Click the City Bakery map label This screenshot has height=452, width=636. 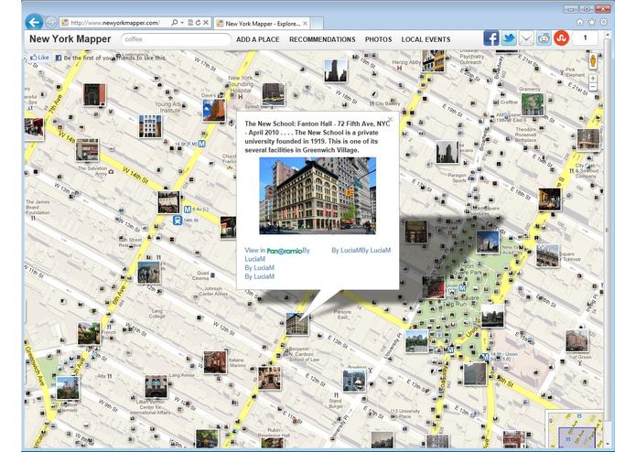(388, 103)
